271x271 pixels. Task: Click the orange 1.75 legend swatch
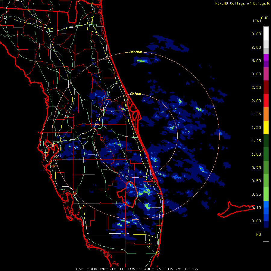(x=266, y=114)
